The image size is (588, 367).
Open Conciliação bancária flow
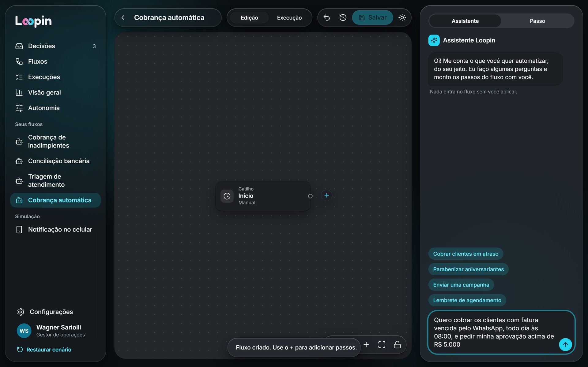(x=55, y=161)
